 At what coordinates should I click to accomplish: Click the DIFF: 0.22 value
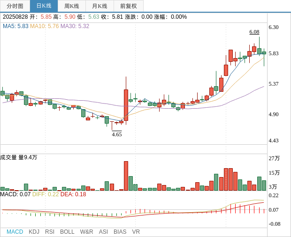click(x=46, y=194)
